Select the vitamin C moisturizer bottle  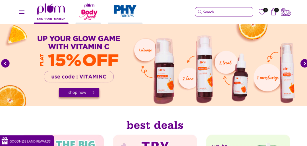288,73
